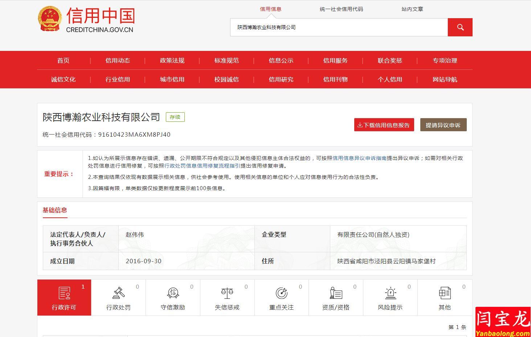Screen dimensions: 531x337
Task: Switch search type to 站内文章
Action: (412, 9)
